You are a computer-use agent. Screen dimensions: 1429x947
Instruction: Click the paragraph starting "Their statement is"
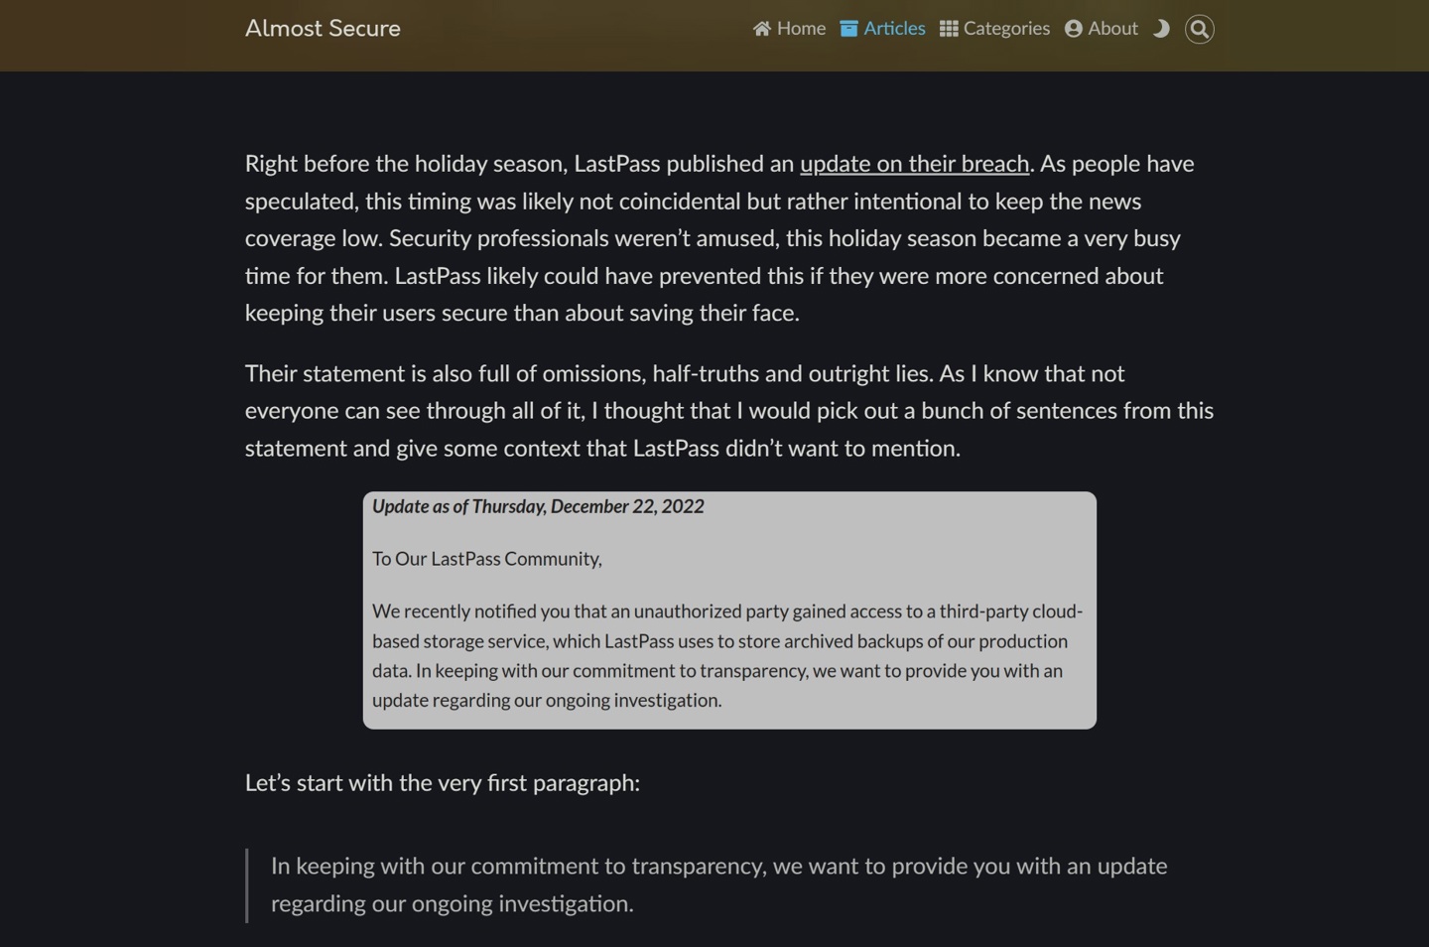tap(729, 411)
